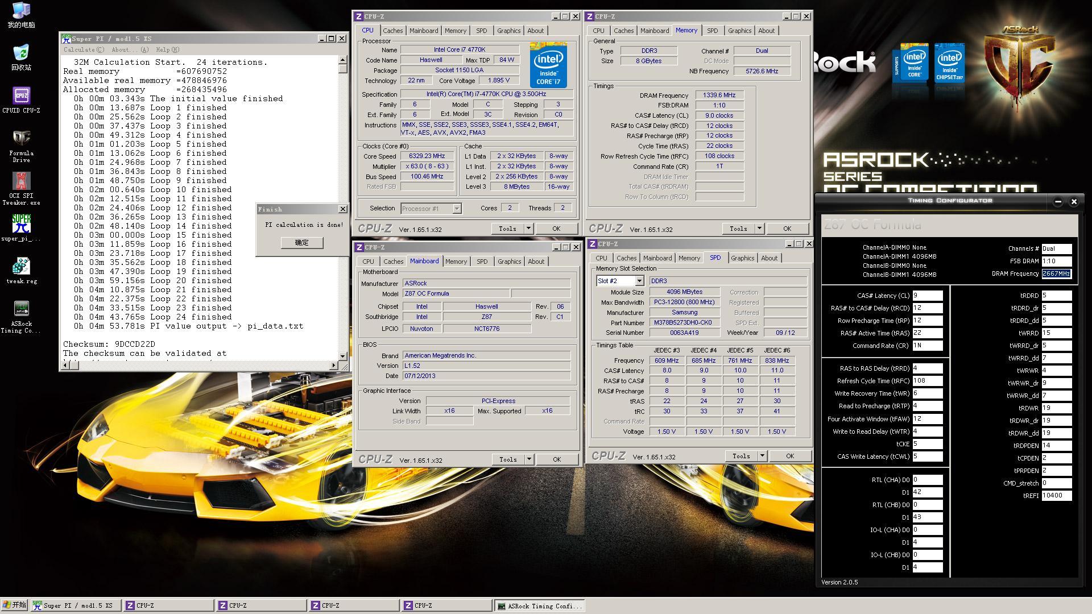Open Memory tab in SPD window
Screen dimensions: 1092x614
(x=689, y=258)
